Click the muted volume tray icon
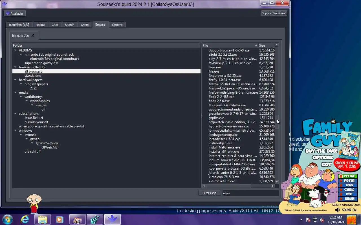361x225 pixels. coord(322,220)
